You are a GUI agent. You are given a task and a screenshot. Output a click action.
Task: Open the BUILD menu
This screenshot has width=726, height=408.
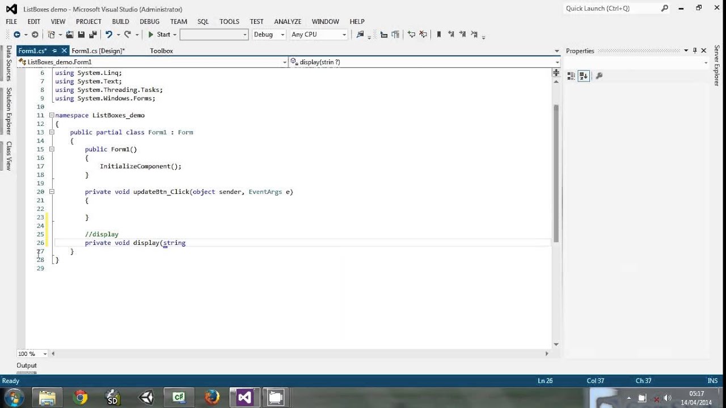120,22
